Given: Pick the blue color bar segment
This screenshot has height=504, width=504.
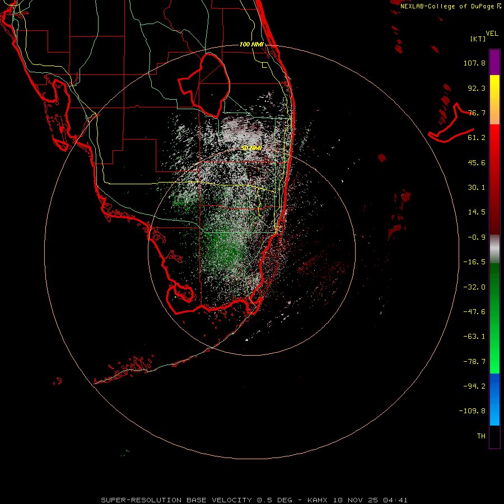Looking at the screenshot, I should point(494,399).
